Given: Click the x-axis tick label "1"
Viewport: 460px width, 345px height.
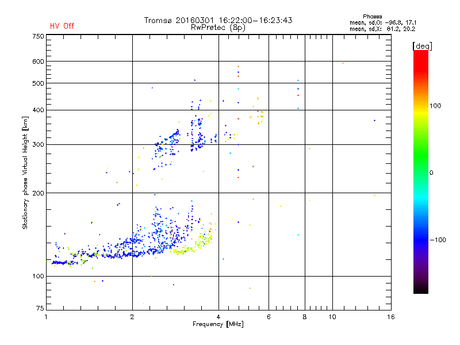Looking at the screenshot, I should pos(46,317).
